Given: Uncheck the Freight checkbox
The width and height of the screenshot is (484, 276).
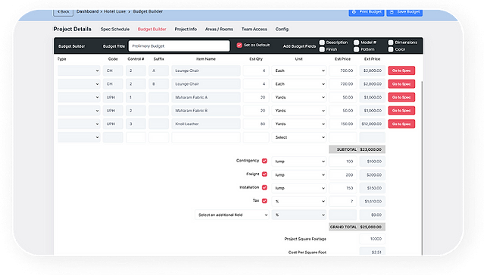Looking at the screenshot, I should (264, 174).
